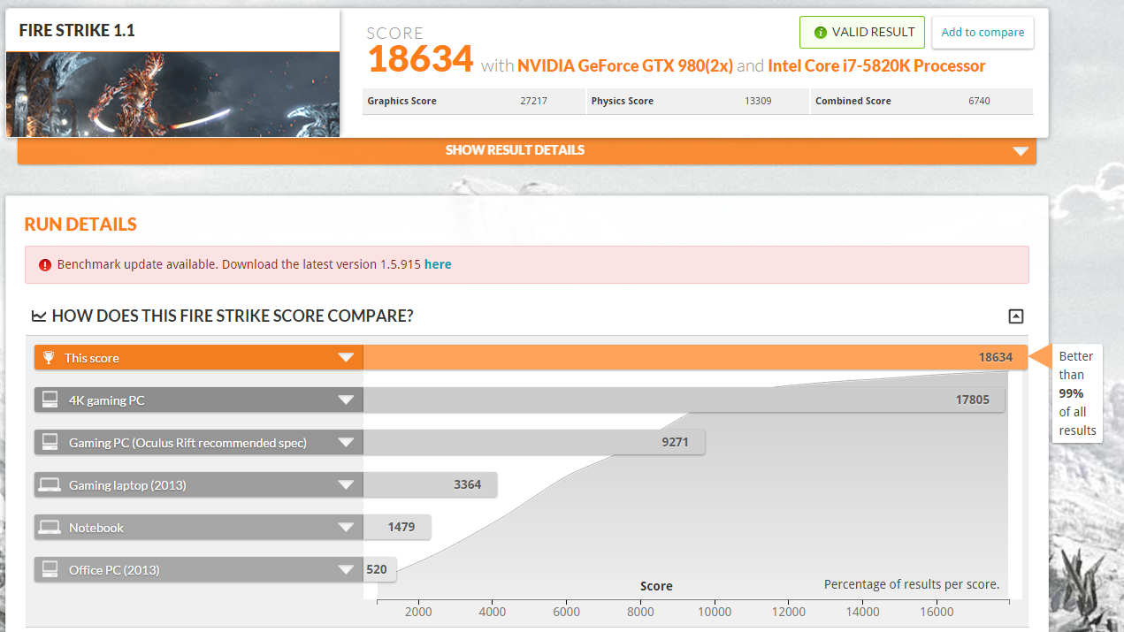Click Add to compare
Image resolution: width=1124 pixels, height=632 pixels.
[983, 32]
